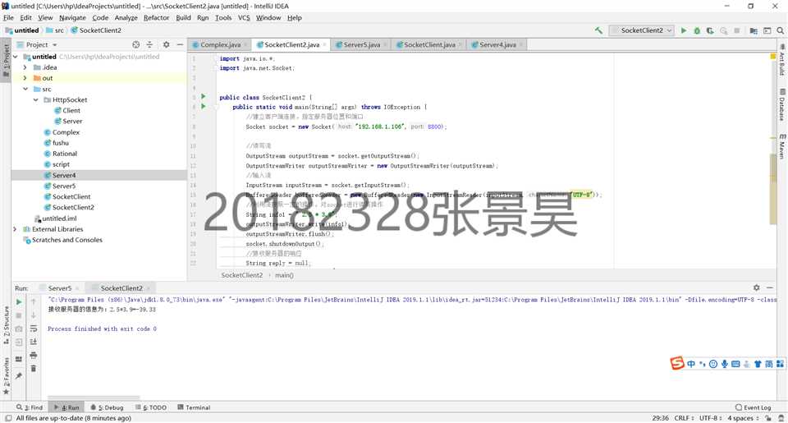Run SocketClient2 from the main toolbar
Viewport: 788px width, 423px height.
point(684,30)
